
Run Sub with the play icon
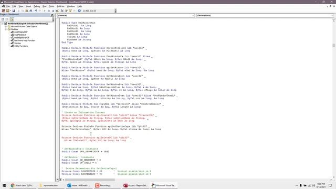pos(45,10)
